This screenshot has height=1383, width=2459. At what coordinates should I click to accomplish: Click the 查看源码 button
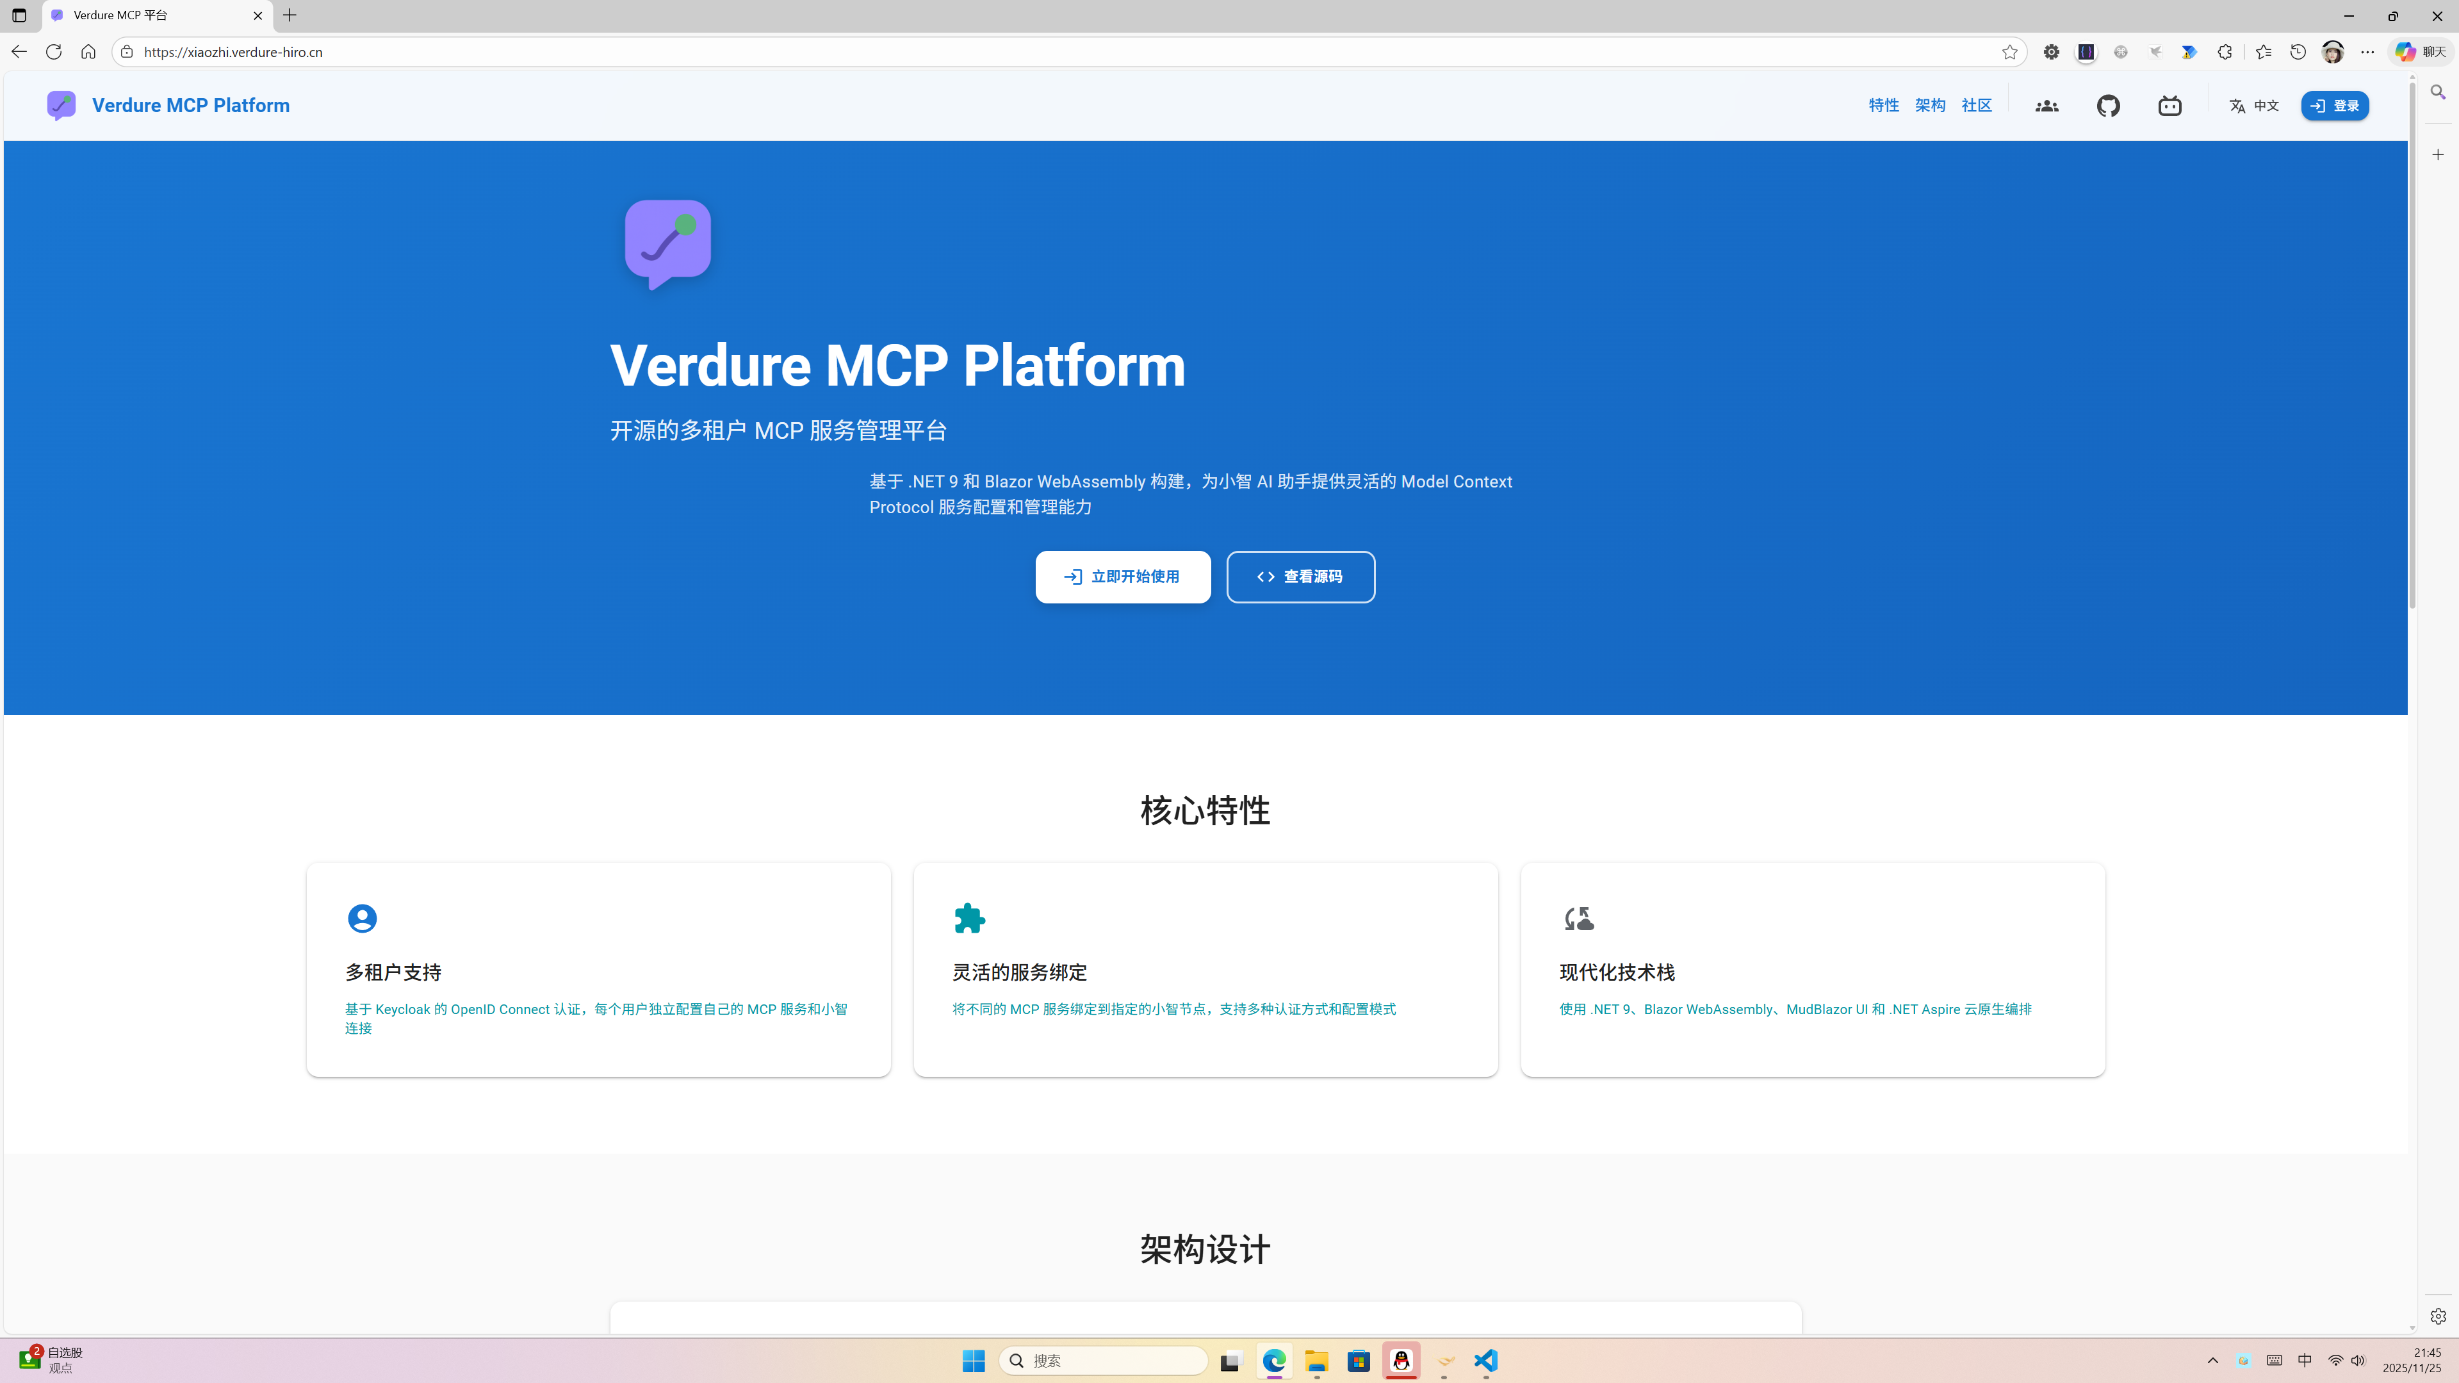click(1300, 577)
